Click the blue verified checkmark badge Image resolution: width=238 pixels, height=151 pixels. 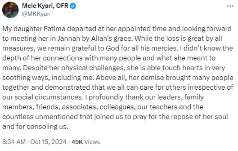(x=73, y=6)
